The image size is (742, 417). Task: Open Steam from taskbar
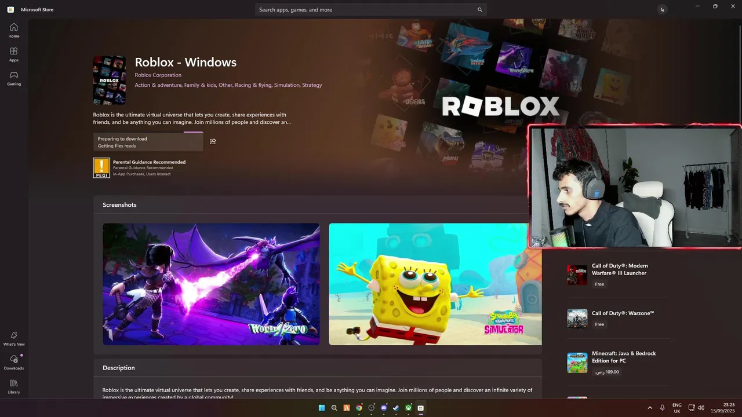(x=396, y=408)
